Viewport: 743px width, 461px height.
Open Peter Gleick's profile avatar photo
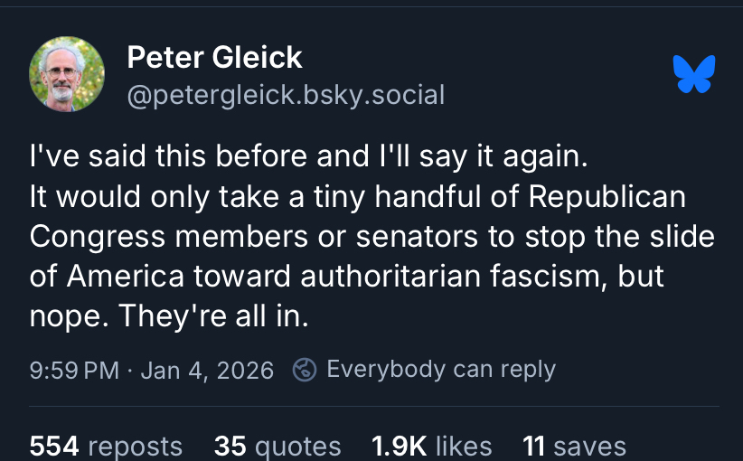click(x=67, y=74)
